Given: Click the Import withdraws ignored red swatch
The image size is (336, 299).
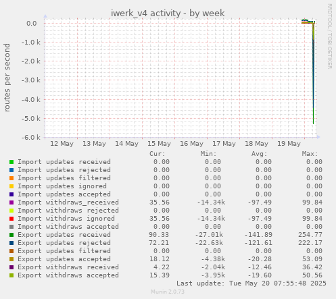Looking at the screenshot, I should (11, 219).
